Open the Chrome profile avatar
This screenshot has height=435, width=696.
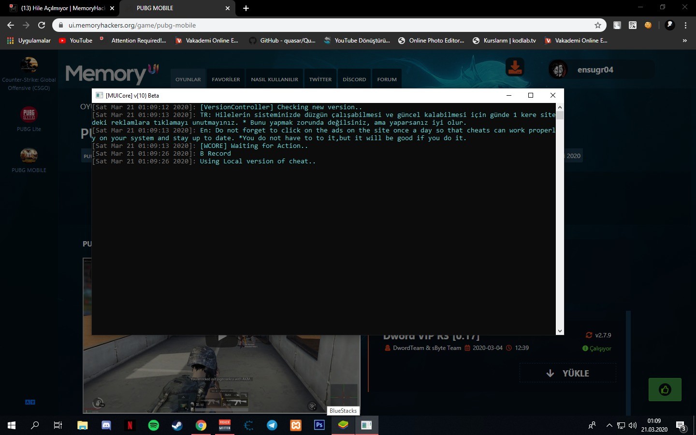pos(669,25)
